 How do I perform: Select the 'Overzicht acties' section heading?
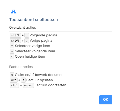tap(23, 28)
